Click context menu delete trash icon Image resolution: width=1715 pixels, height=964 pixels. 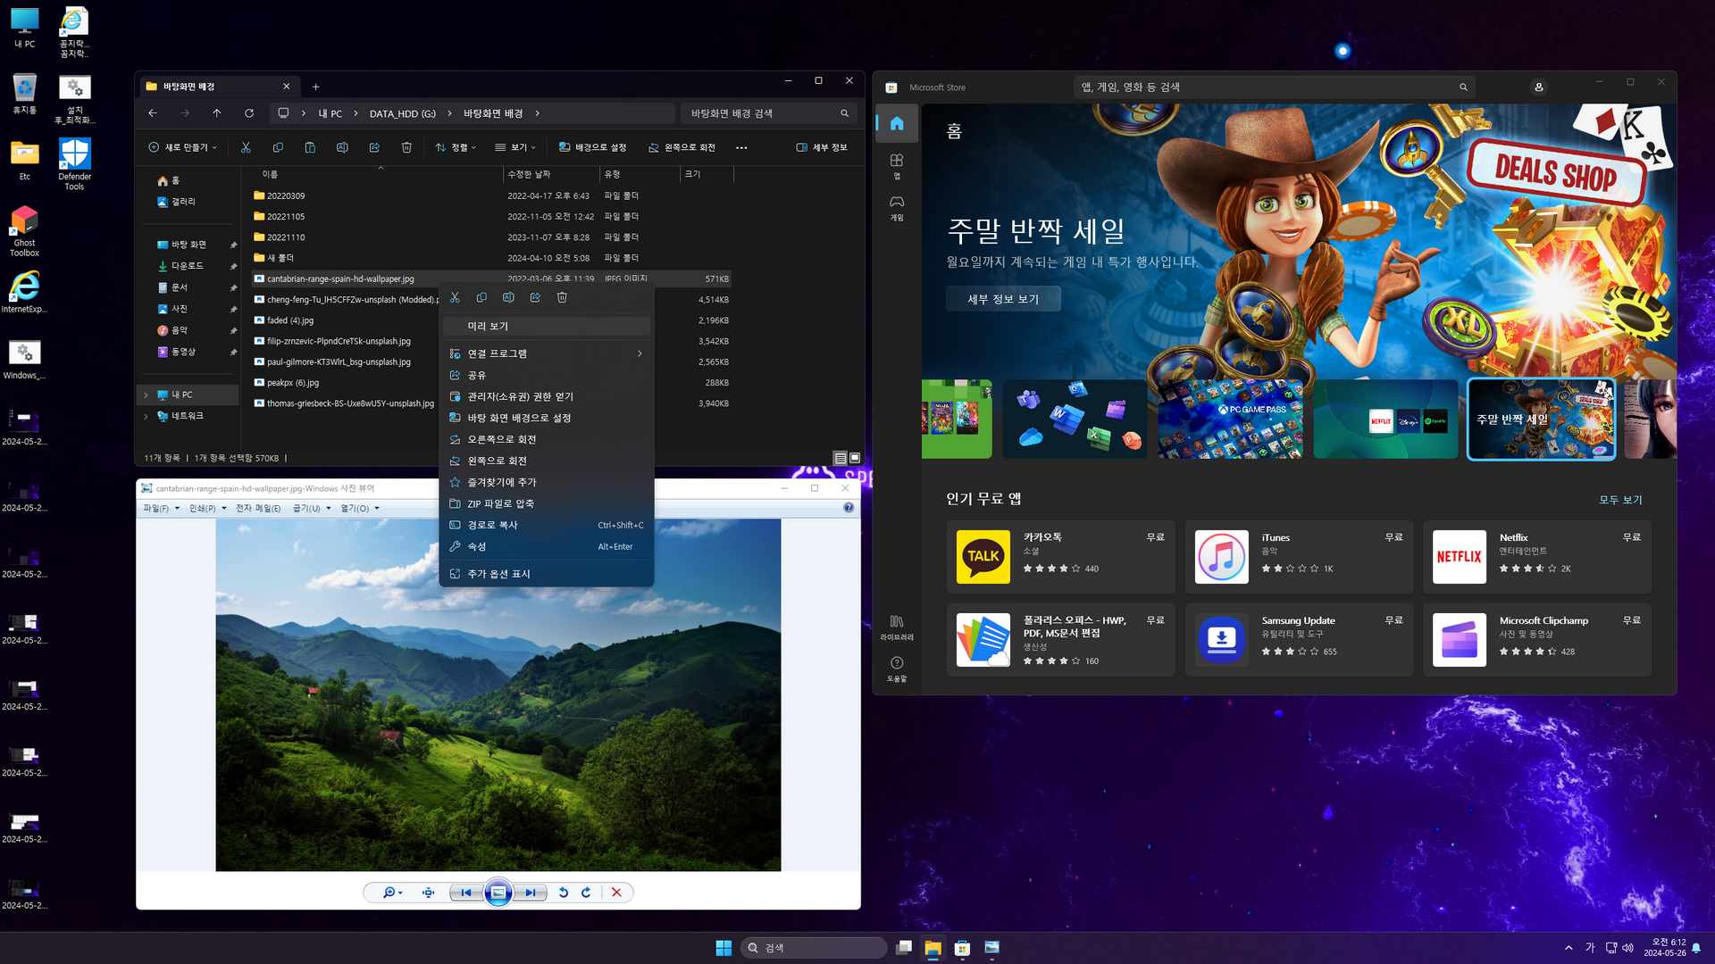pos(562,297)
